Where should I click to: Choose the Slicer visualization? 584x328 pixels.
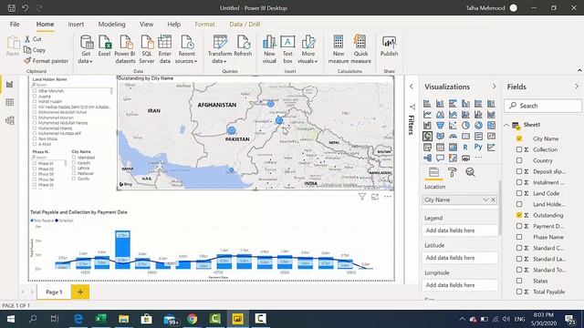click(x=427, y=148)
